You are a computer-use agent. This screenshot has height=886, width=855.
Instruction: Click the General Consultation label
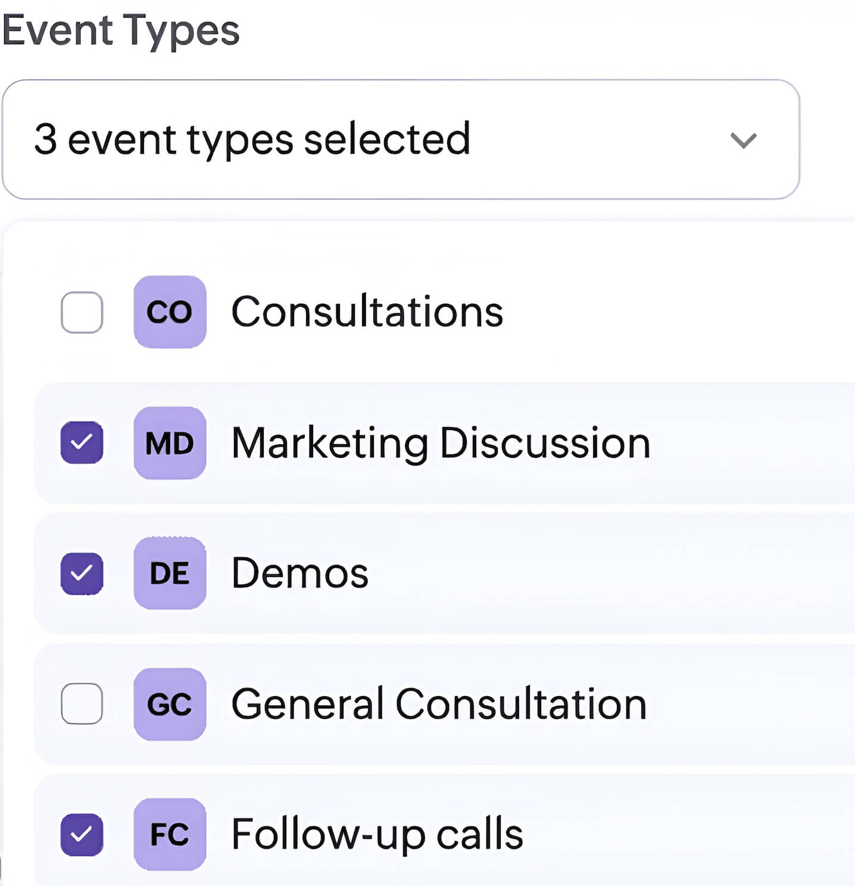[x=438, y=703]
